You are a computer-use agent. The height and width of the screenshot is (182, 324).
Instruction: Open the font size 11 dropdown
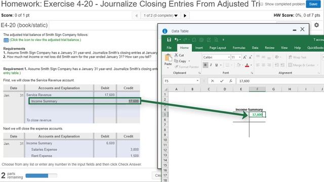(x=239, y=57)
